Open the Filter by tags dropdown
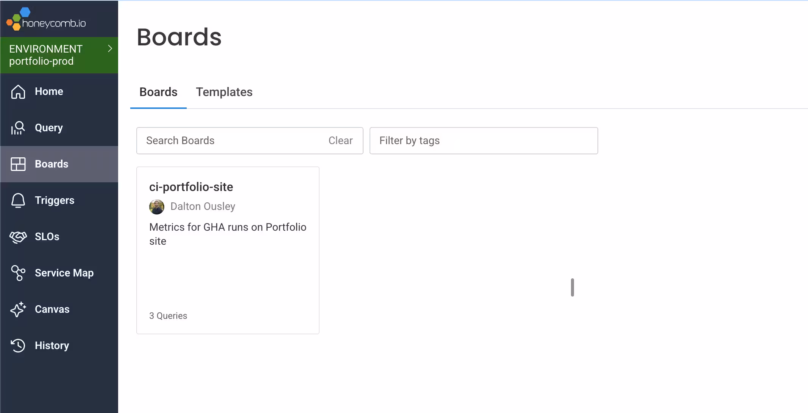The height and width of the screenshot is (413, 808). coord(483,140)
